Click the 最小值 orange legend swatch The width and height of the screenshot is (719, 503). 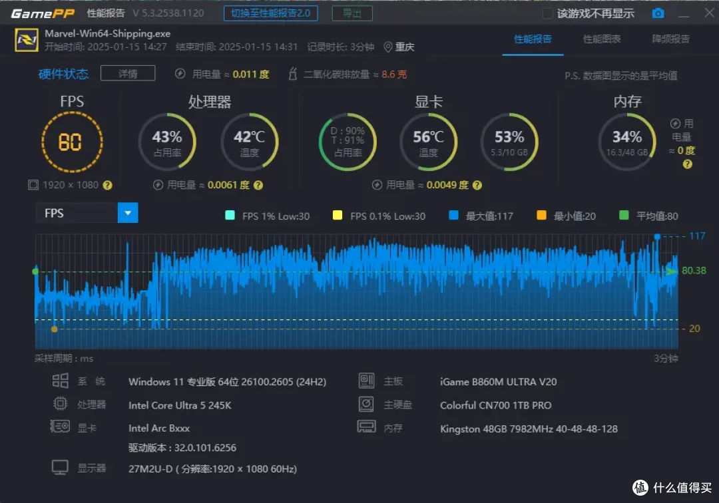(541, 216)
